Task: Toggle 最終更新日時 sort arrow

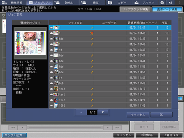Action: tap(147, 22)
